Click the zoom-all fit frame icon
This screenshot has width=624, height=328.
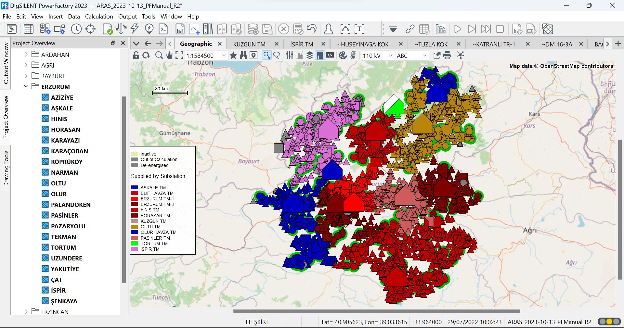179,56
